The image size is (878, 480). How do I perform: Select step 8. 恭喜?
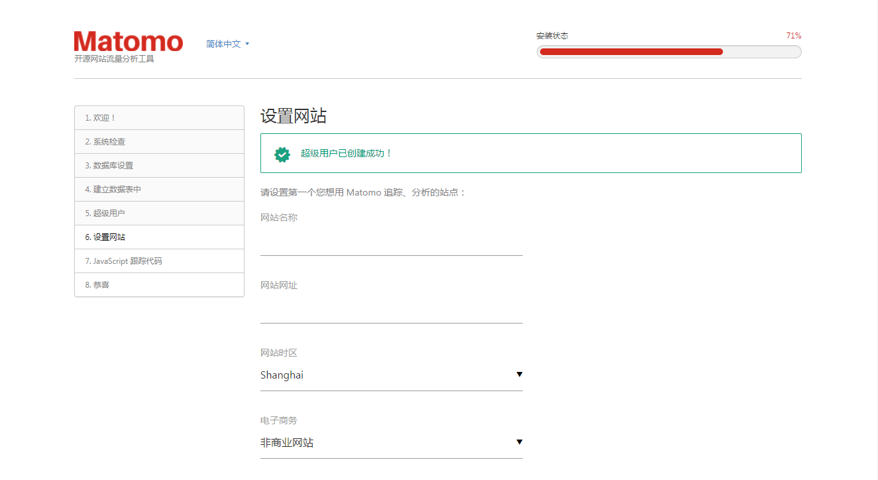(159, 285)
